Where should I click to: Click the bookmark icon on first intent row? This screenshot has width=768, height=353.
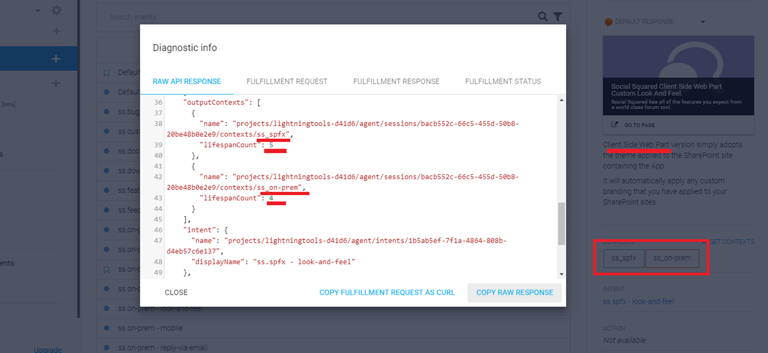click(107, 73)
